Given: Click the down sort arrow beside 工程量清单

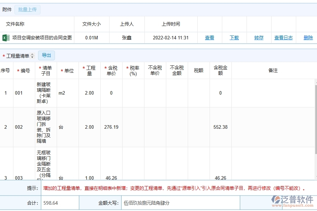Looking at the screenshot, I should pyautogui.click(x=31, y=57).
